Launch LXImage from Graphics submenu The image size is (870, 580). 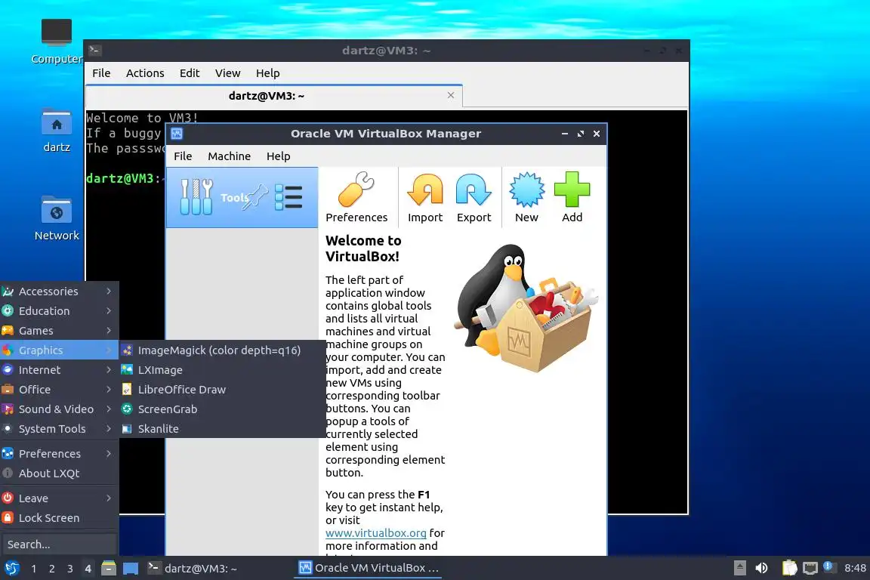click(222, 369)
